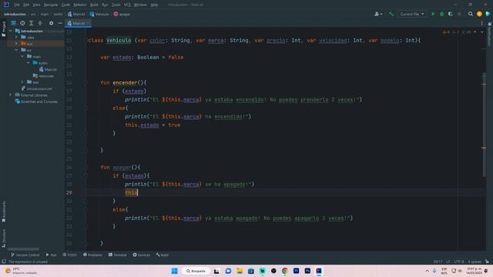Open the VCS menu

coord(127,5)
